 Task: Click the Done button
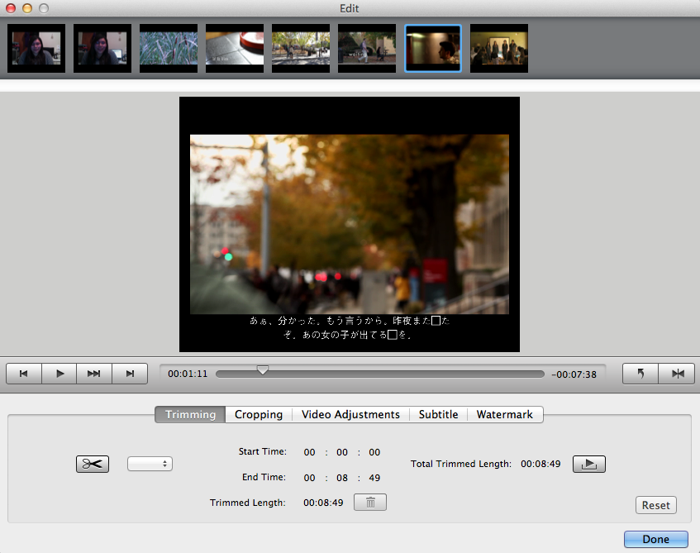[x=656, y=539]
